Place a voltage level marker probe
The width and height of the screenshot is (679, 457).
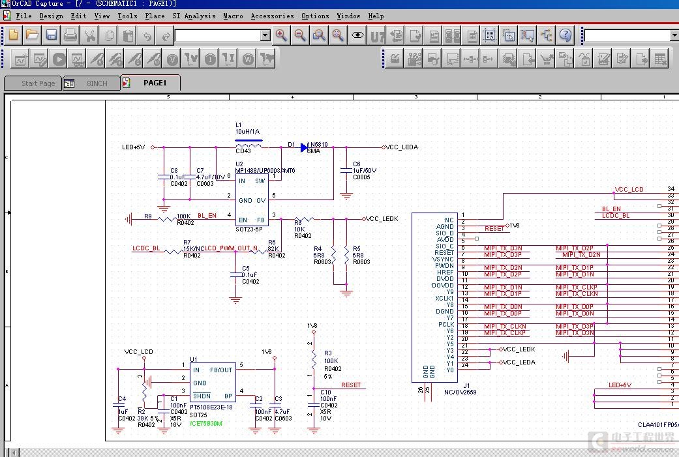pyautogui.click(x=97, y=59)
